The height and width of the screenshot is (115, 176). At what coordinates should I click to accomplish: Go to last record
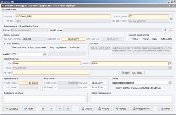68,109
